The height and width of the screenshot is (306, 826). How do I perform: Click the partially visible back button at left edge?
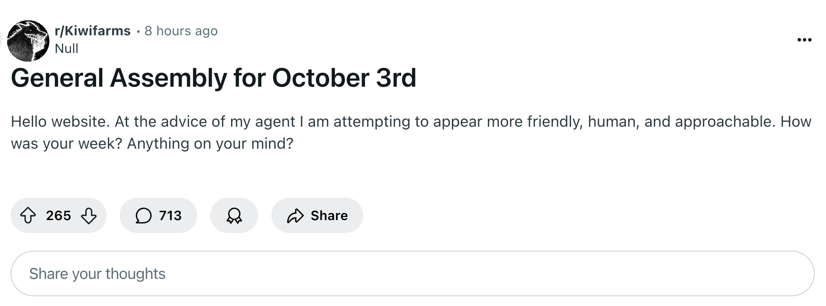(x=1, y=39)
